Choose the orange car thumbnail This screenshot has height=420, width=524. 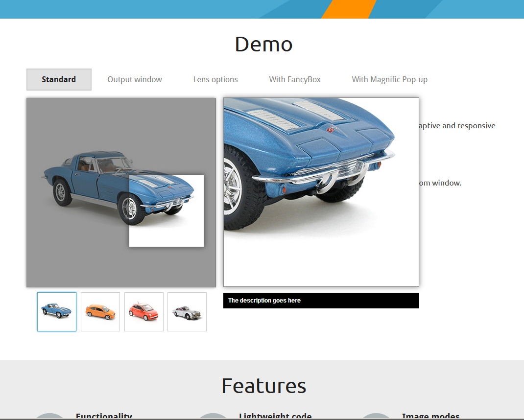click(x=100, y=312)
